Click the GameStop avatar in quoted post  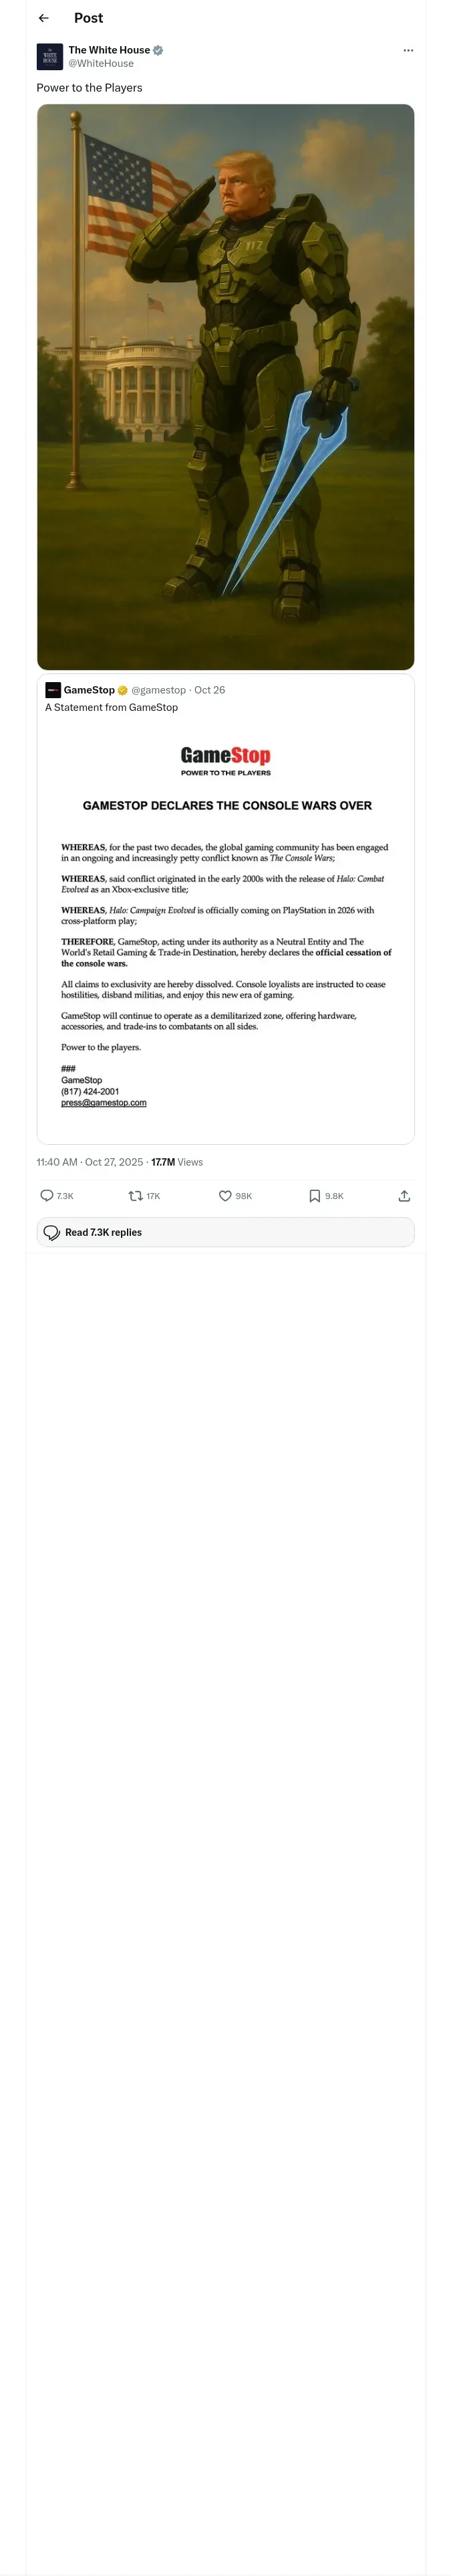pos(53,690)
